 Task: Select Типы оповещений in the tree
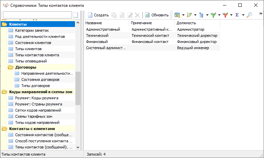(31, 61)
